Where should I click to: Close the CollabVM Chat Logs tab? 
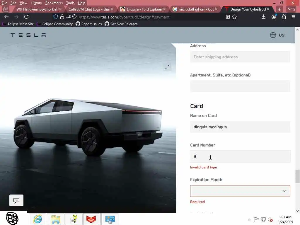pos(112,9)
